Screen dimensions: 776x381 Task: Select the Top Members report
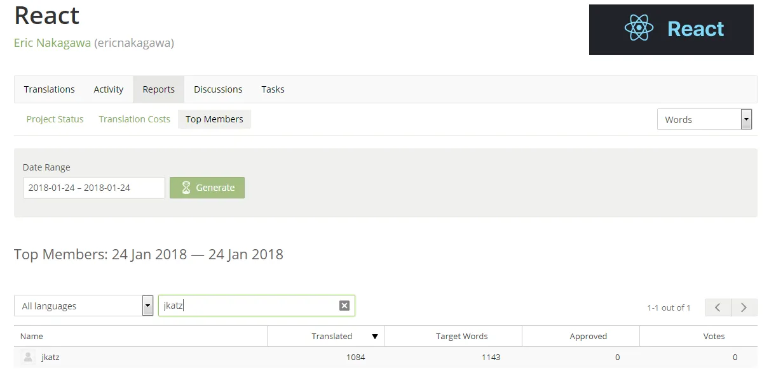click(x=214, y=119)
